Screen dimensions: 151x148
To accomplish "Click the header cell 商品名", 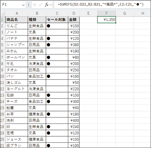I will point(17,20).
